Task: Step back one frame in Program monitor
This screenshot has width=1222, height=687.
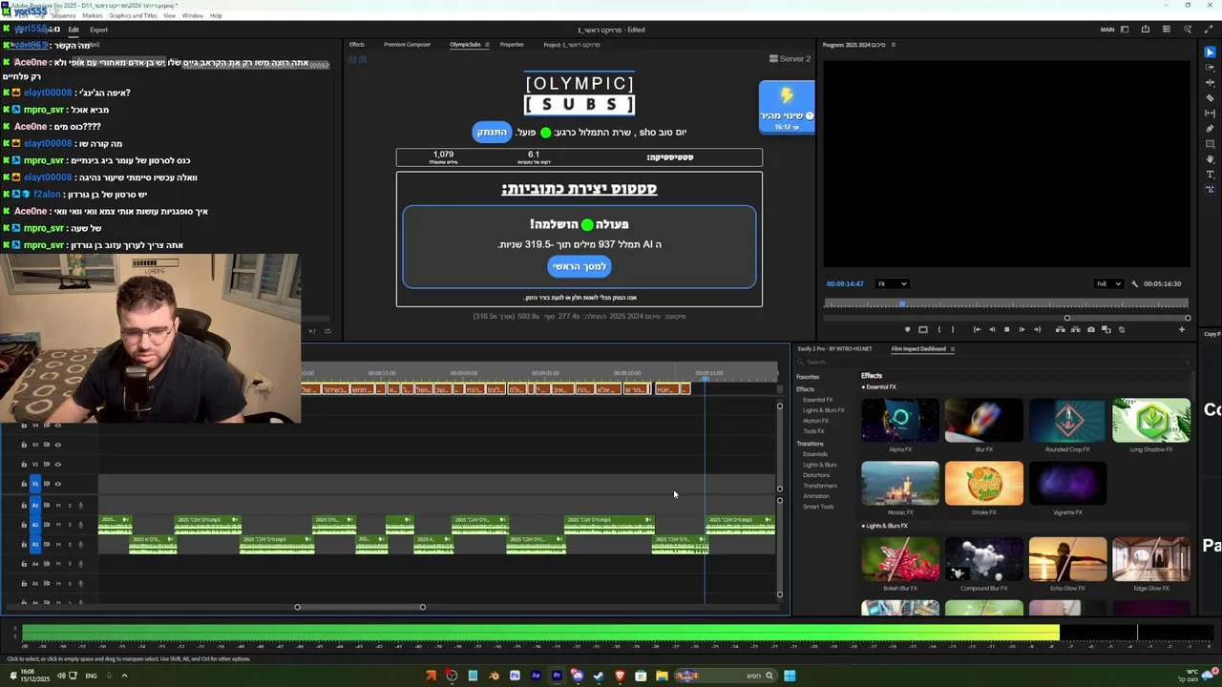Action: click(992, 329)
